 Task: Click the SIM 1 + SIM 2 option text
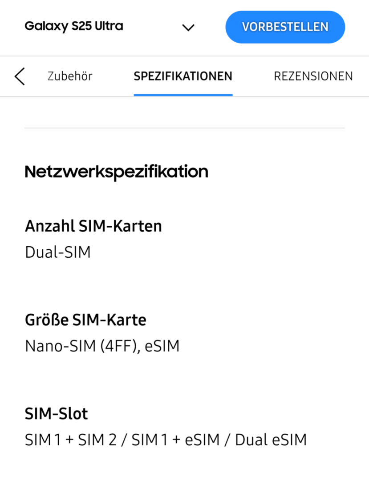click(x=71, y=440)
